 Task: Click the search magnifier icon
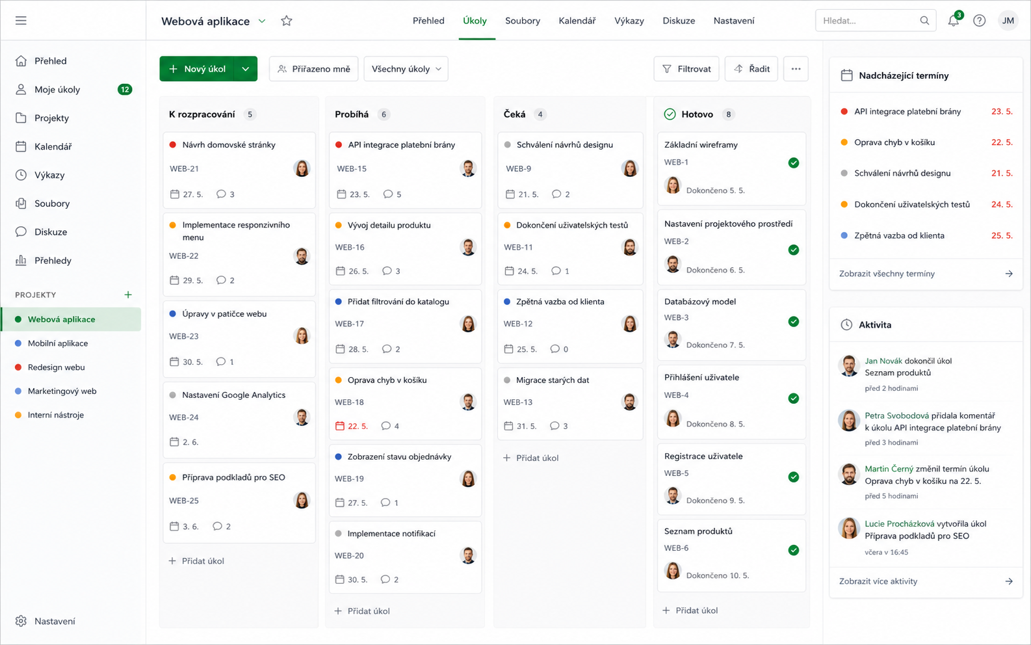tap(924, 21)
